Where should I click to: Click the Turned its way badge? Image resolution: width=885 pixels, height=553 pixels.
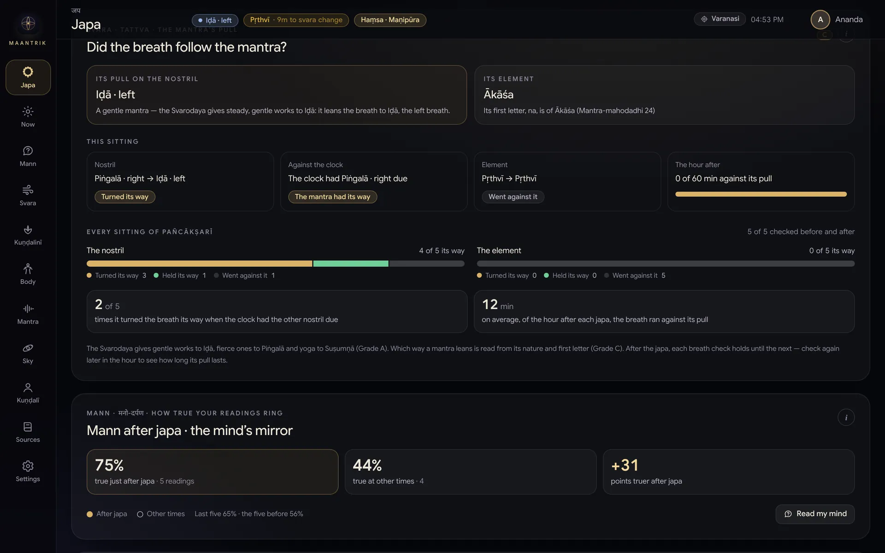click(x=125, y=197)
